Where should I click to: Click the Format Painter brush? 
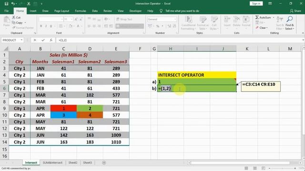[14, 28]
